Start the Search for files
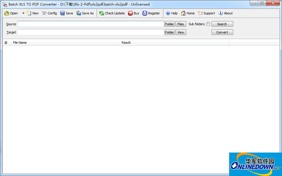 [222, 24]
